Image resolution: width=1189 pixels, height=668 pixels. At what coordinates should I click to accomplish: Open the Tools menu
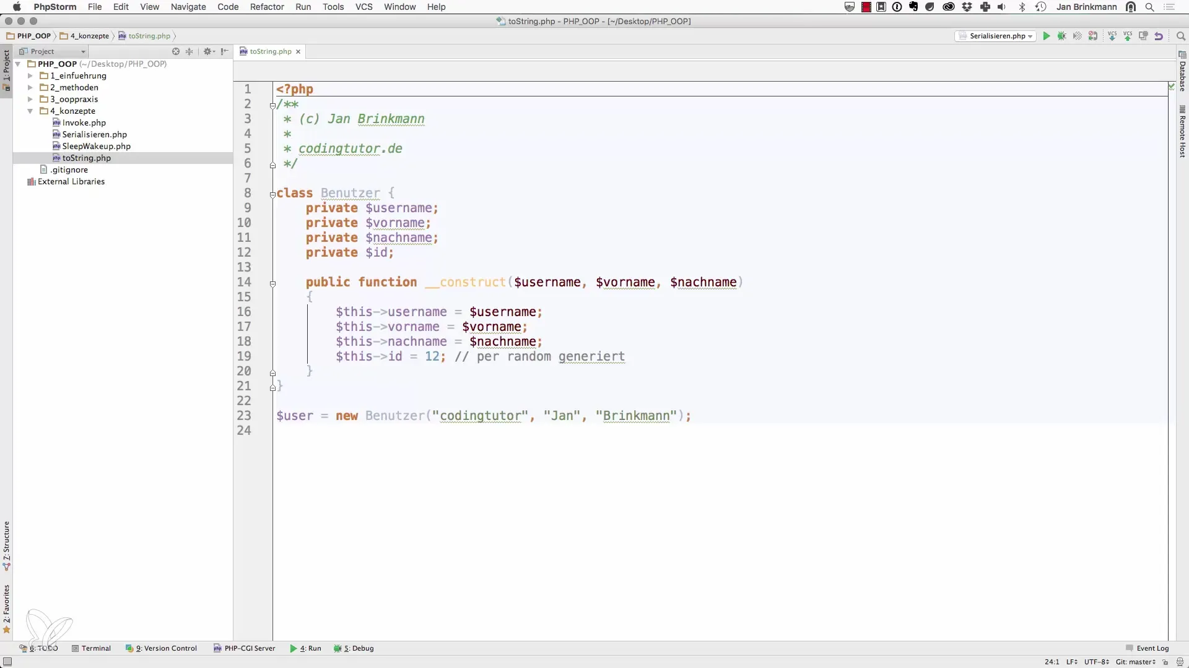[333, 7]
